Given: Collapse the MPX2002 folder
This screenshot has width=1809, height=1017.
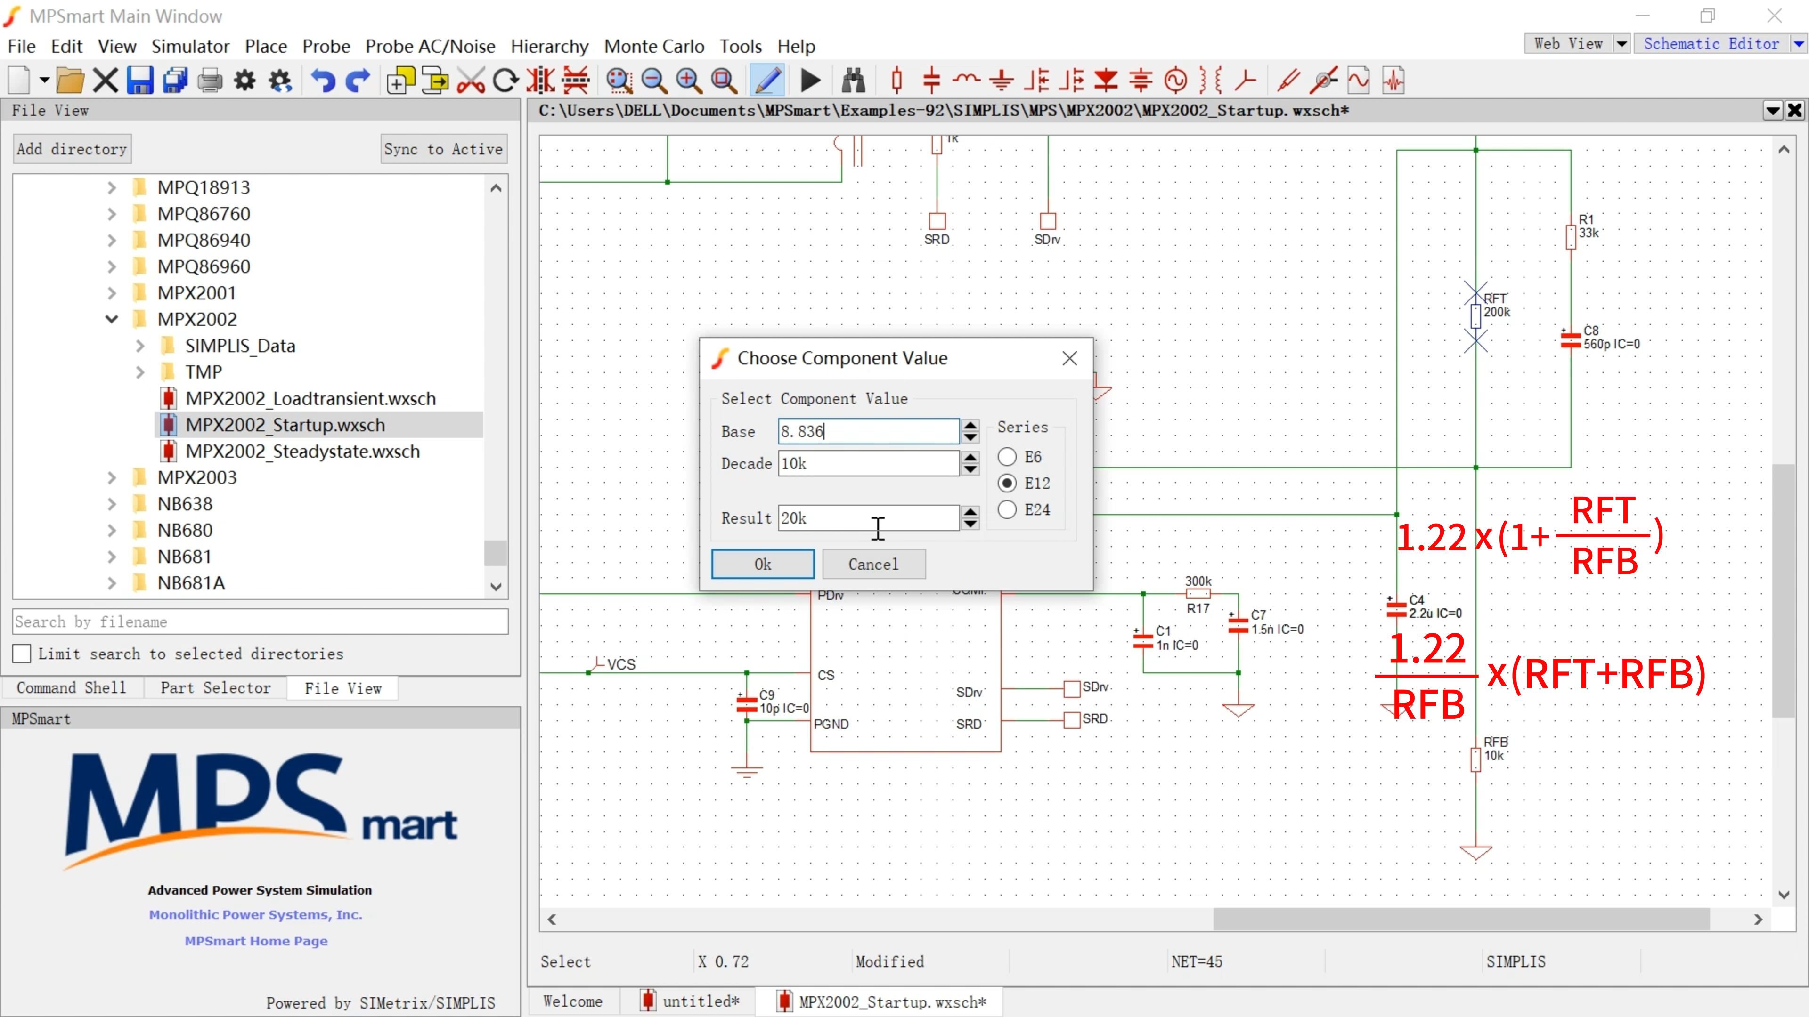Looking at the screenshot, I should pyautogui.click(x=112, y=319).
